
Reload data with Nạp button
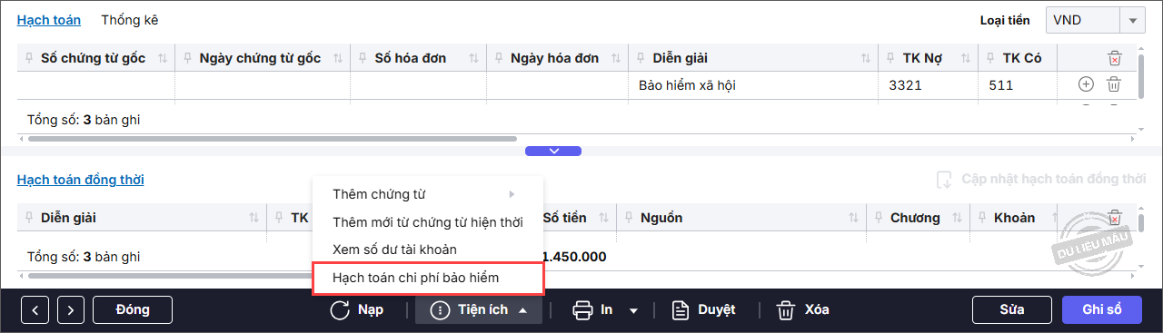356,310
